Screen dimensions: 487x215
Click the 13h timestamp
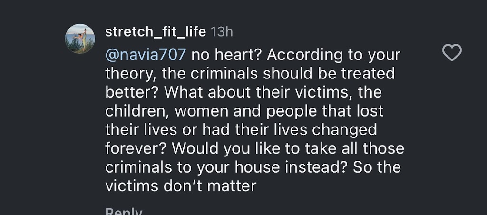(222, 32)
